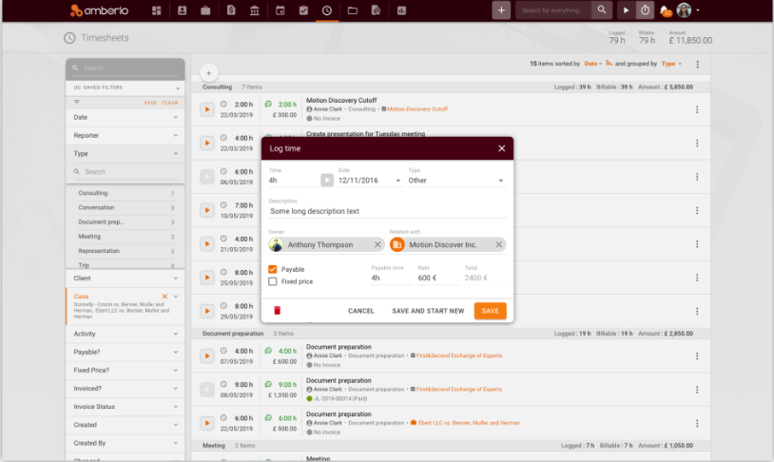The height and width of the screenshot is (462, 774).
Task: Add new time entry with round plus button
Action: (x=209, y=73)
